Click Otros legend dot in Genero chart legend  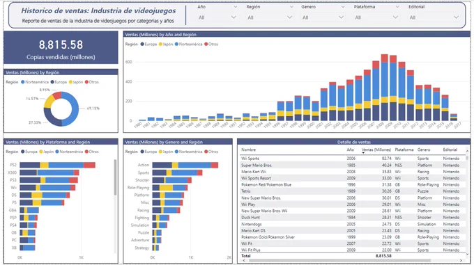(206, 152)
